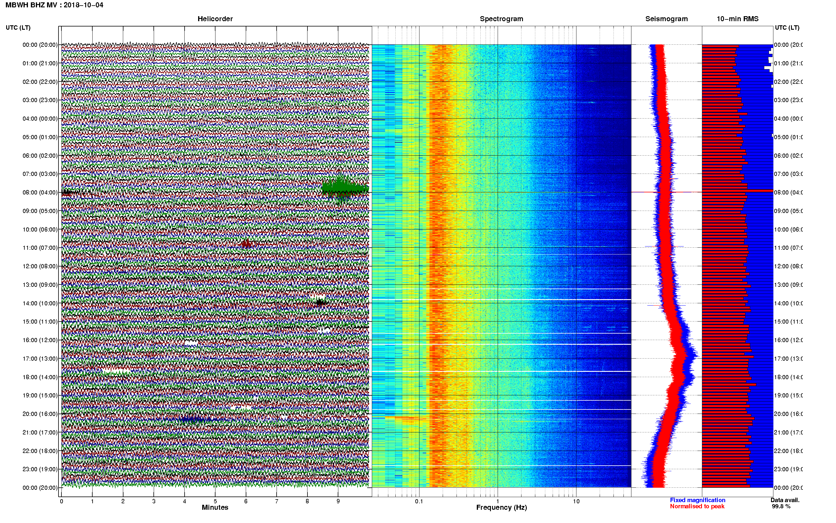
Task: Click the 'Data avail.' label
Action: (785, 500)
